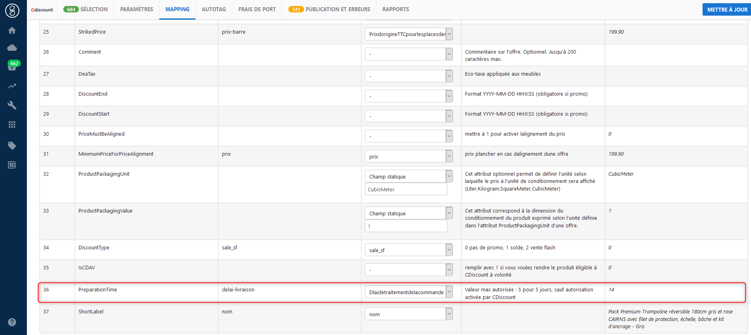Click the CubicMeter static value input field
Screen dimensions: 751x335
pos(406,189)
